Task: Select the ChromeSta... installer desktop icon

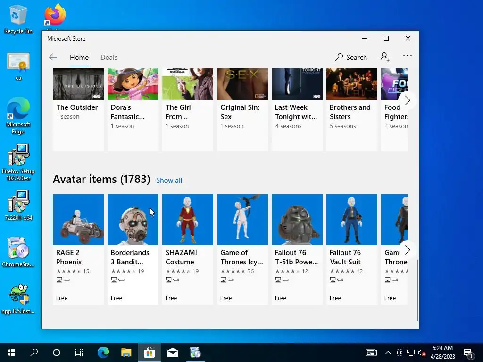Action: [18, 252]
